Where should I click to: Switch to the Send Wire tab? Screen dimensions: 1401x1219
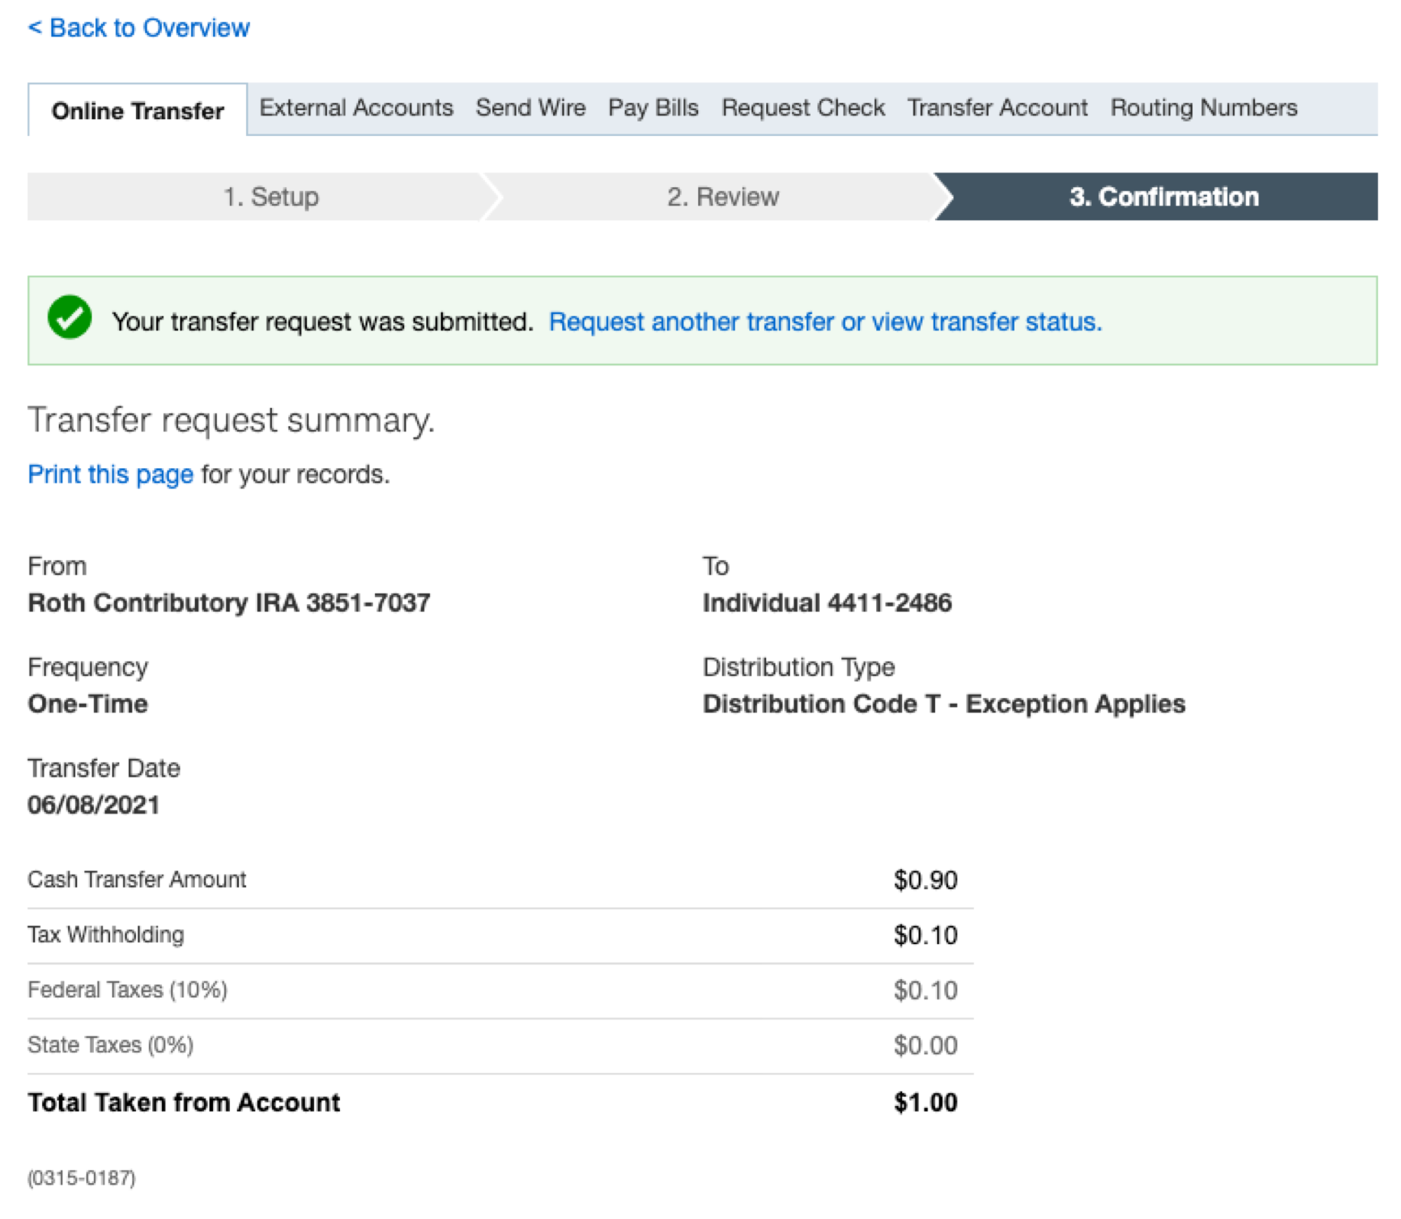pos(530,108)
